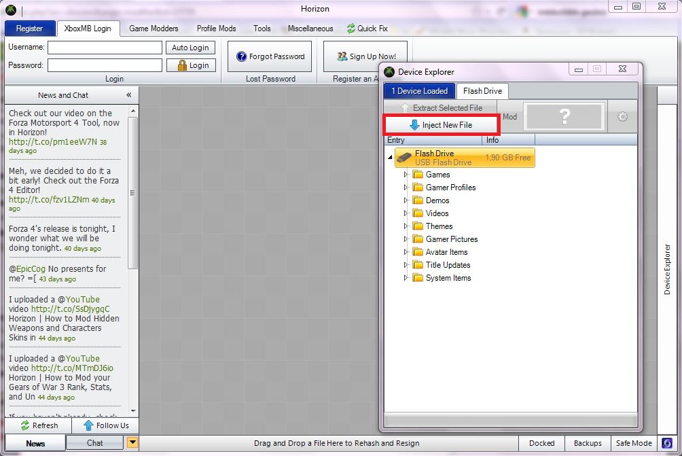This screenshot has height=456, width=682.
Task: Click the Username input field
Action: point(105,48)
